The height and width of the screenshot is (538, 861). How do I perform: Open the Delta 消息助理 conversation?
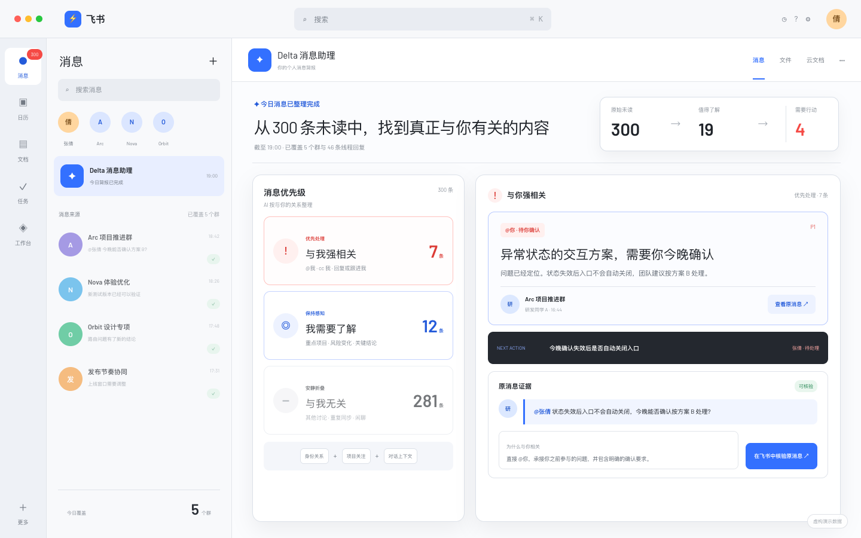click(x=139, y=176)
